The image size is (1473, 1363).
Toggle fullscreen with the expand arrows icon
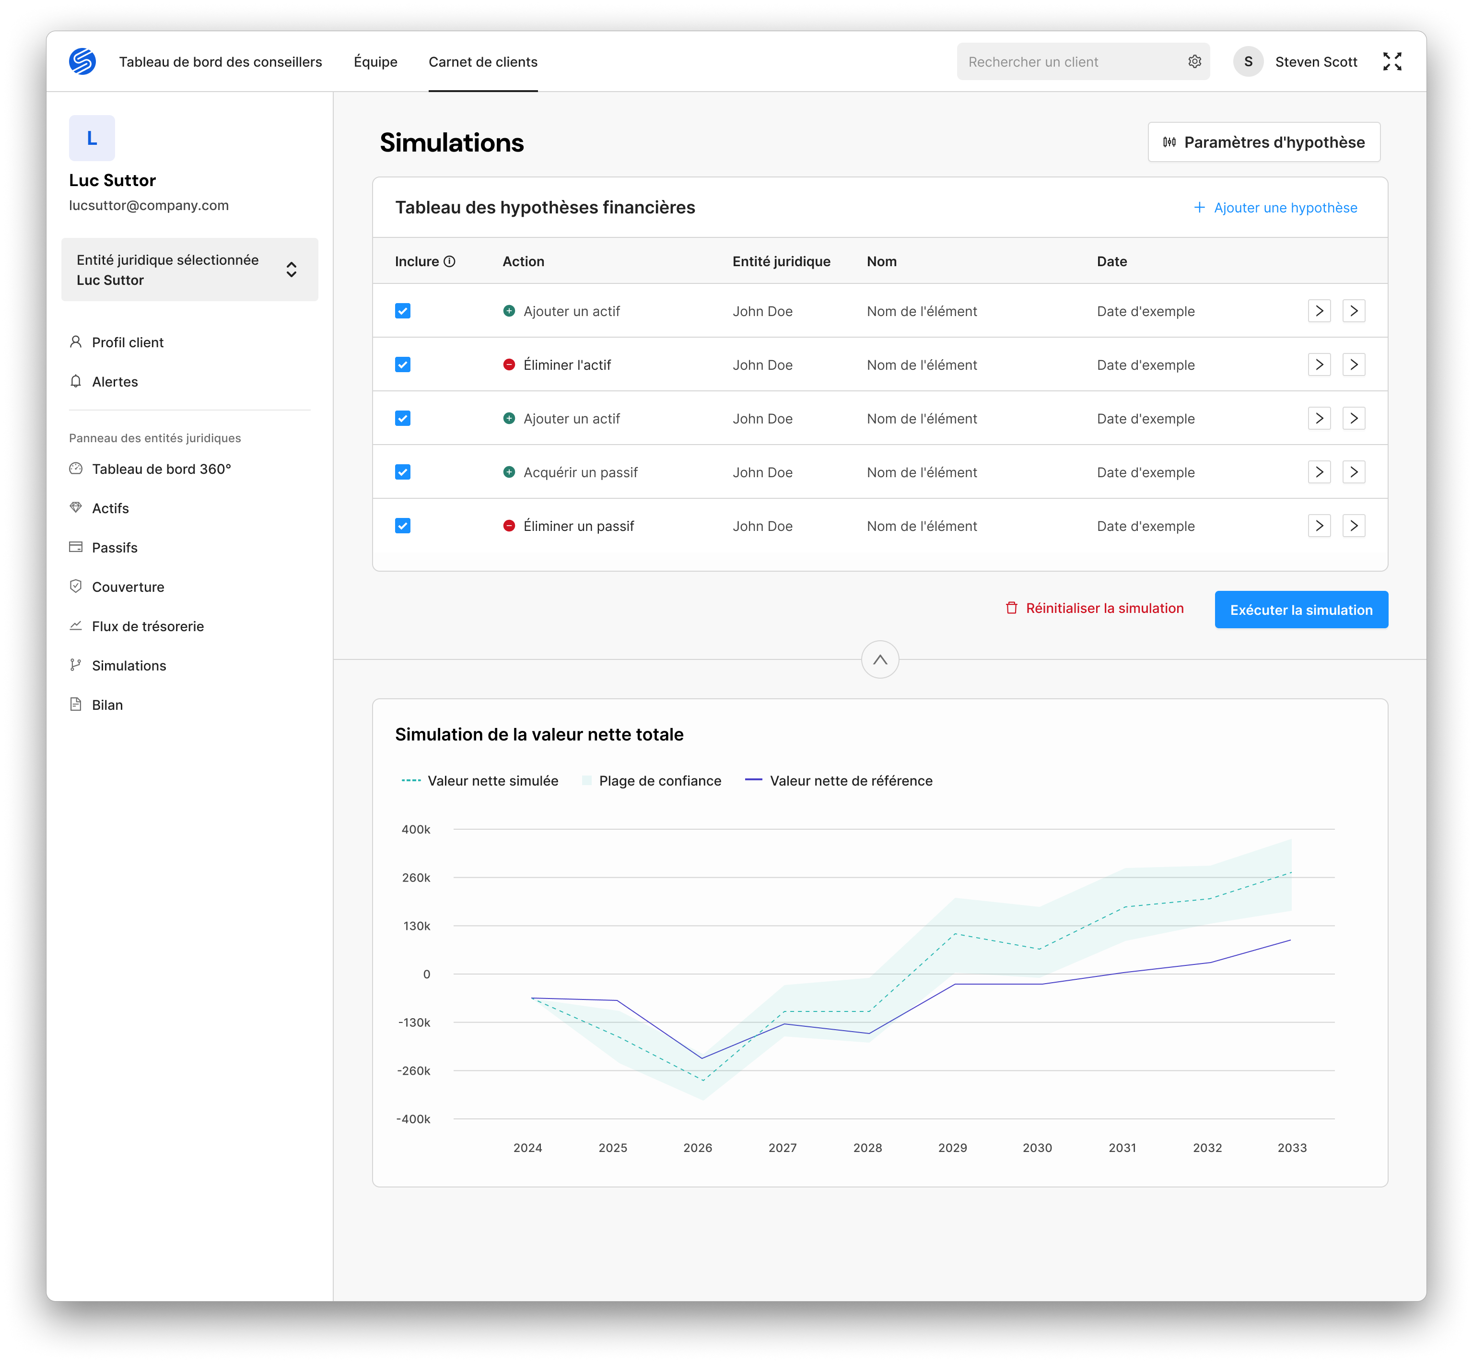[1392, 61]
